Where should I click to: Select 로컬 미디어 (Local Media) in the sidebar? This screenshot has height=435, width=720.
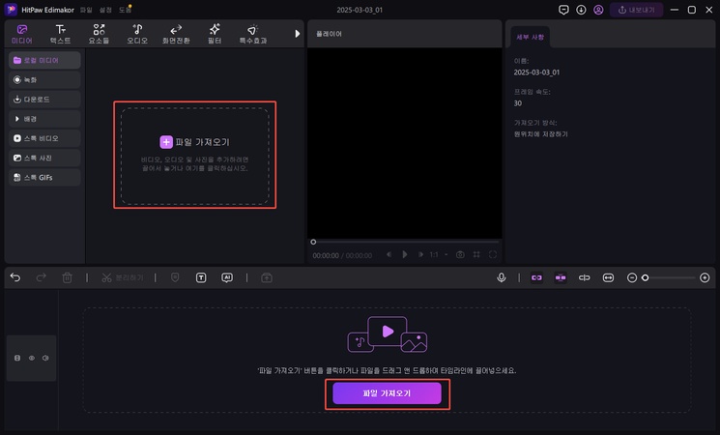click(x=44, y=60)
